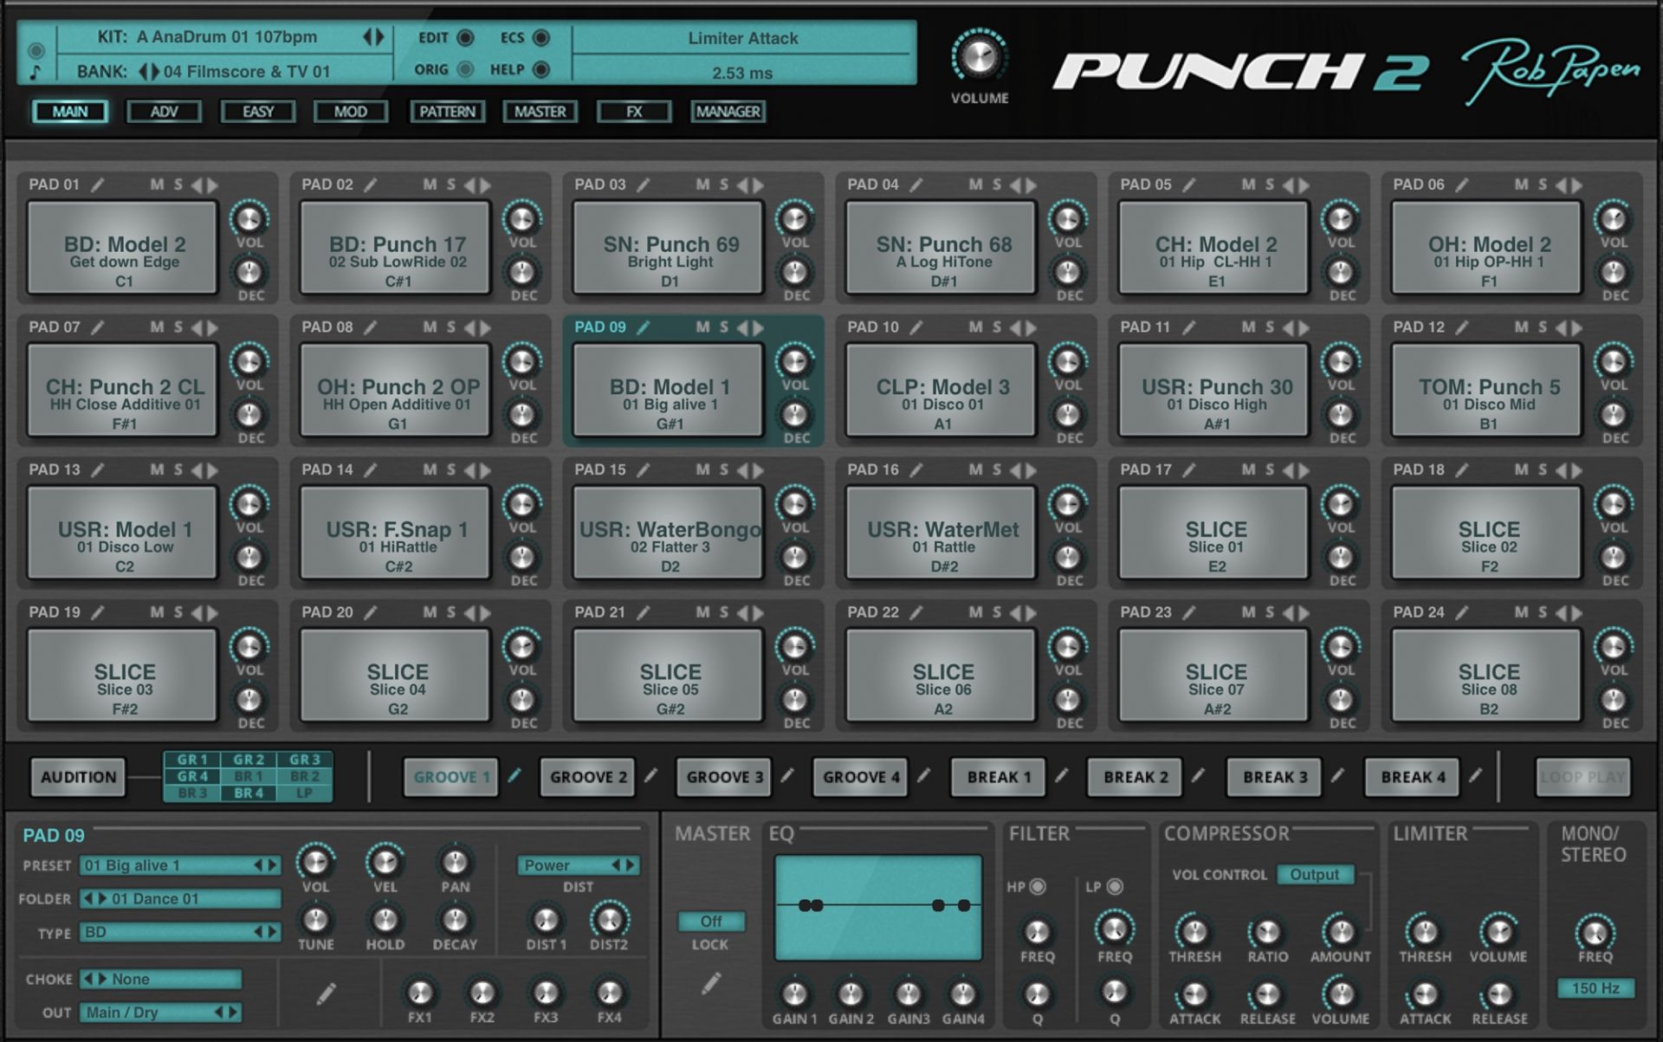Open the DIST type dropdown Power

click(x=578, y=865)
